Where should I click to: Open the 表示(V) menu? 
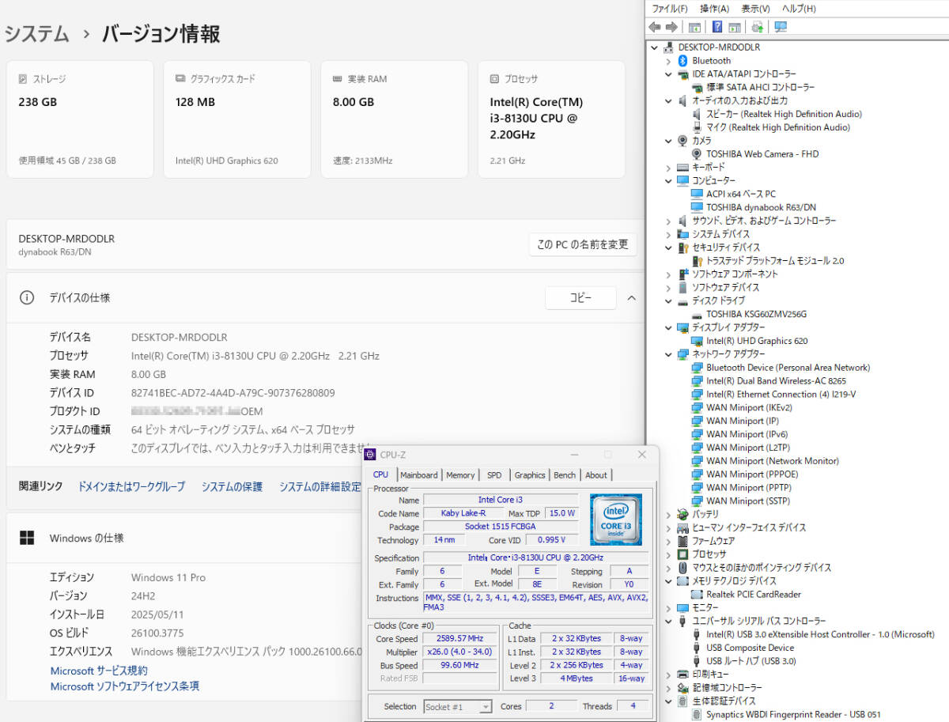(x=756, y=9)
